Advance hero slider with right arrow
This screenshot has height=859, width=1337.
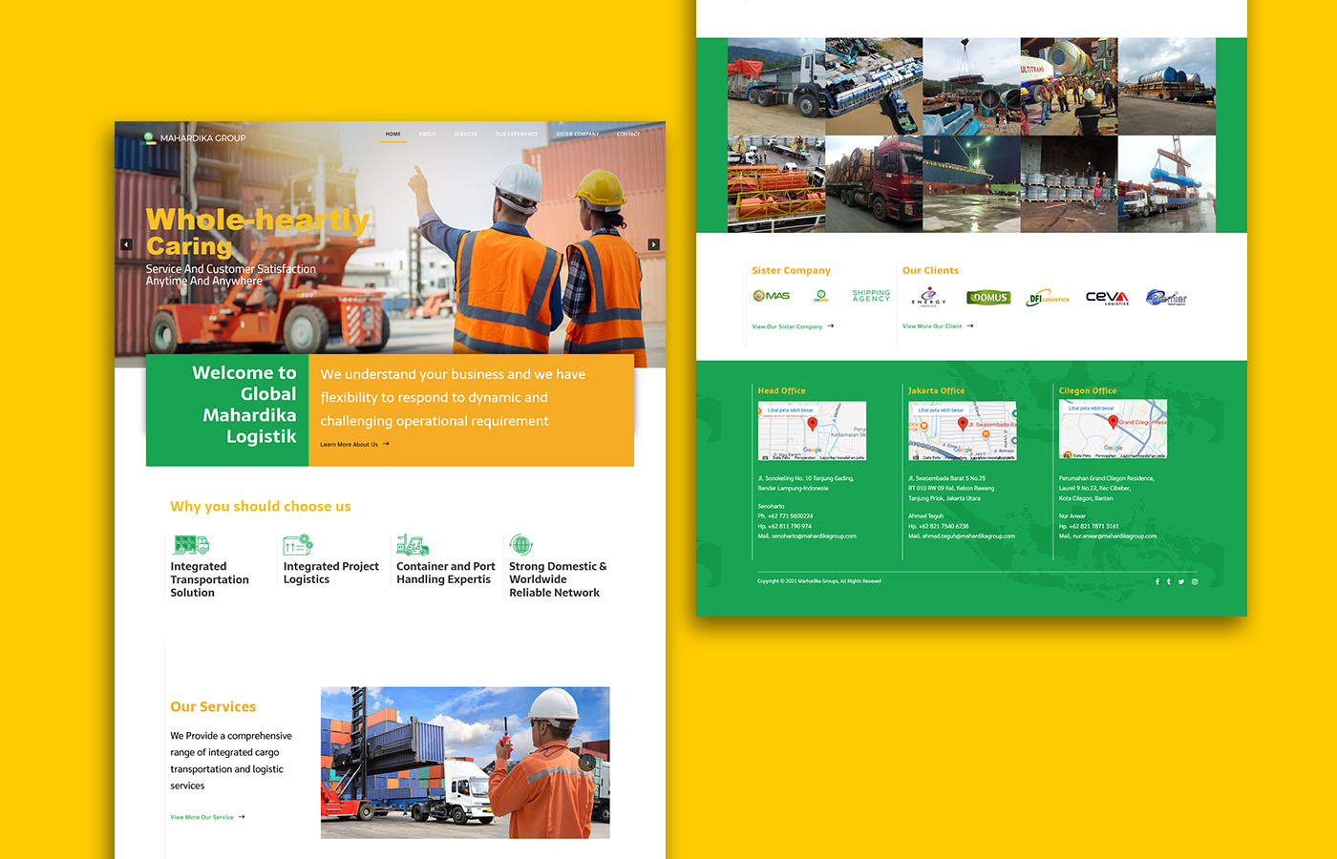(653, 244)
